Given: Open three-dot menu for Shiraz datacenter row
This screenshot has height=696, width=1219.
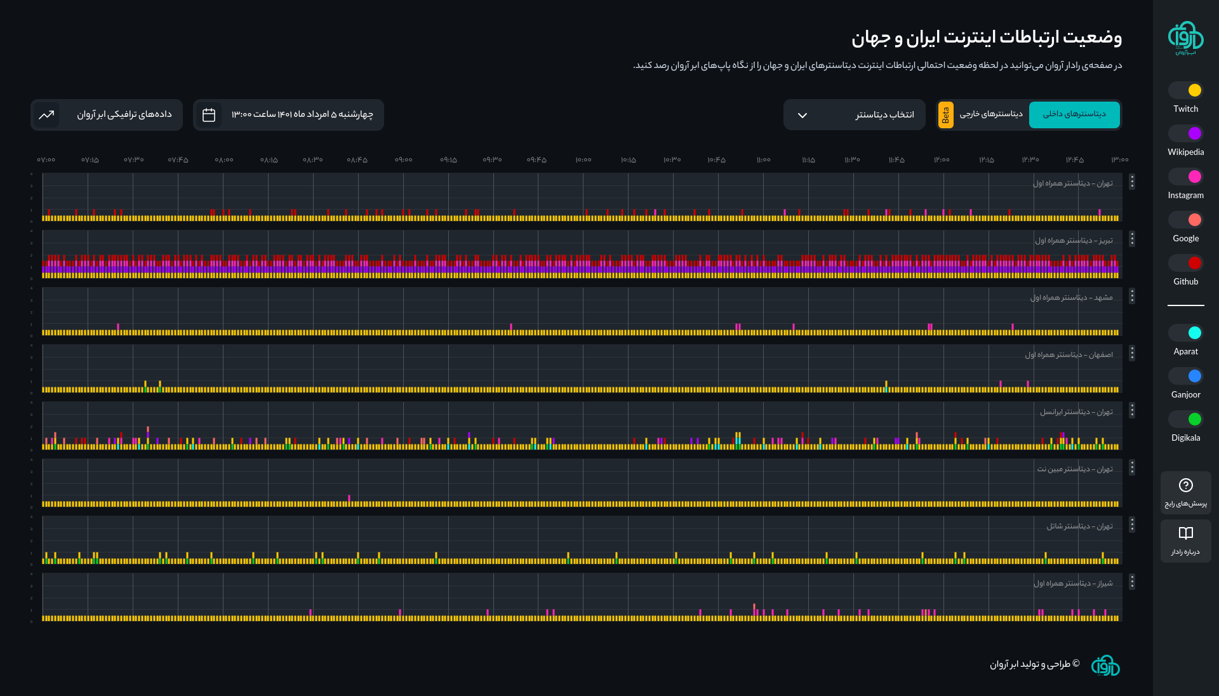Looking at the screenshot, I should point(1132,582).
